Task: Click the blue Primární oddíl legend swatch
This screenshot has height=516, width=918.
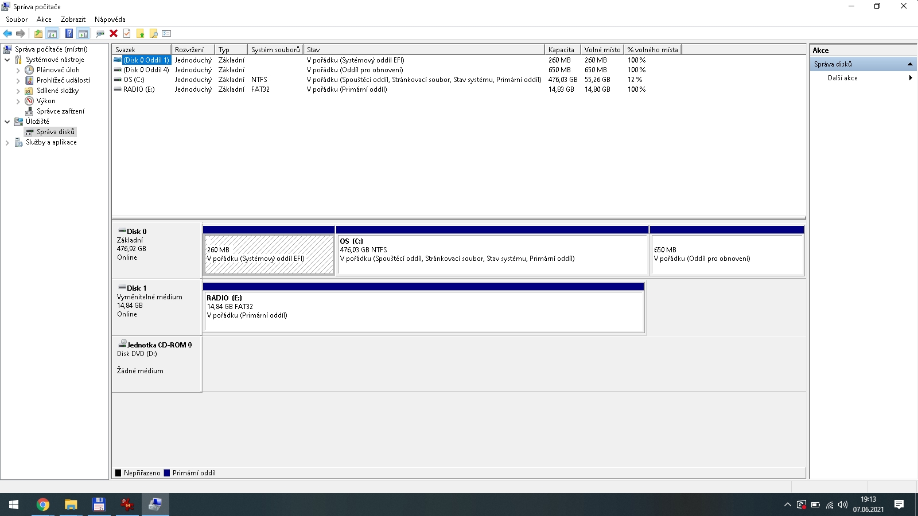Action: click(x=167, y=473)
